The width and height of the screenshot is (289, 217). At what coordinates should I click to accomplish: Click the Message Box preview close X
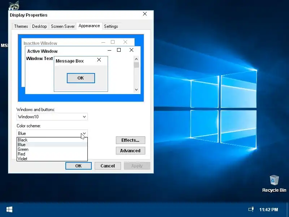pyautogui.click(x=99, y=60)
